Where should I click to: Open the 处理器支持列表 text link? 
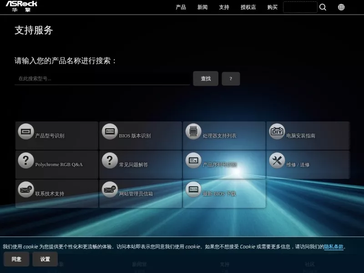[219, 136]
